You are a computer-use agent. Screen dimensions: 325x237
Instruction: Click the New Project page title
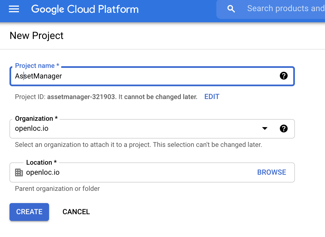(36, 36)
